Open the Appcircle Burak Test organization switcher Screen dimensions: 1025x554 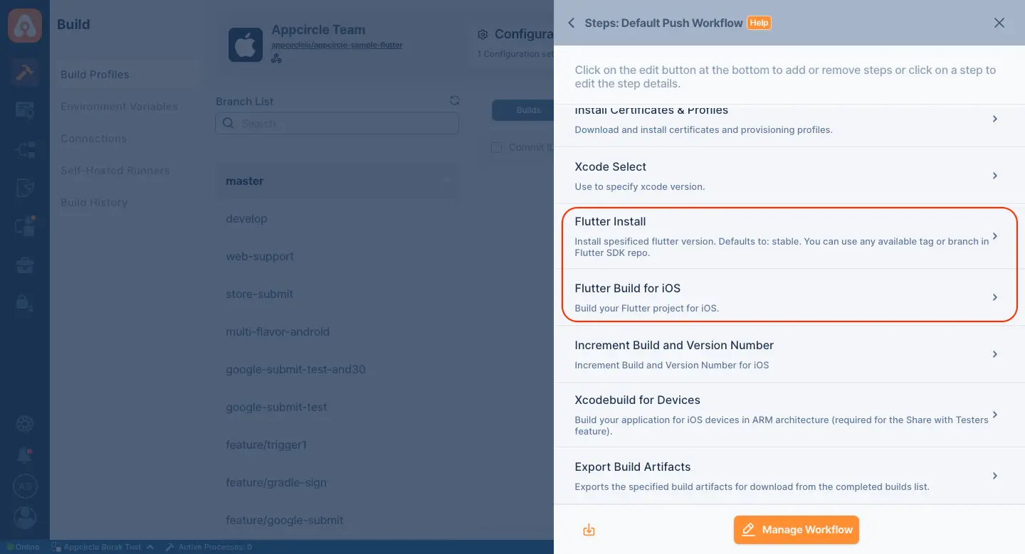[102, 547]
